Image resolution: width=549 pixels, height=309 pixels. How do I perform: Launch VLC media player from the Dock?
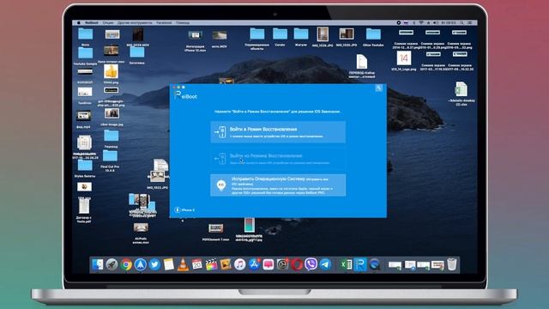183,264
